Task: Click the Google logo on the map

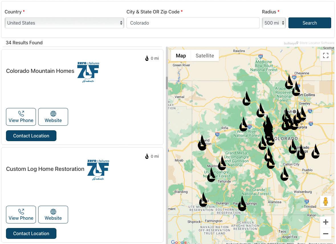Action: click(x=179, y=242)
